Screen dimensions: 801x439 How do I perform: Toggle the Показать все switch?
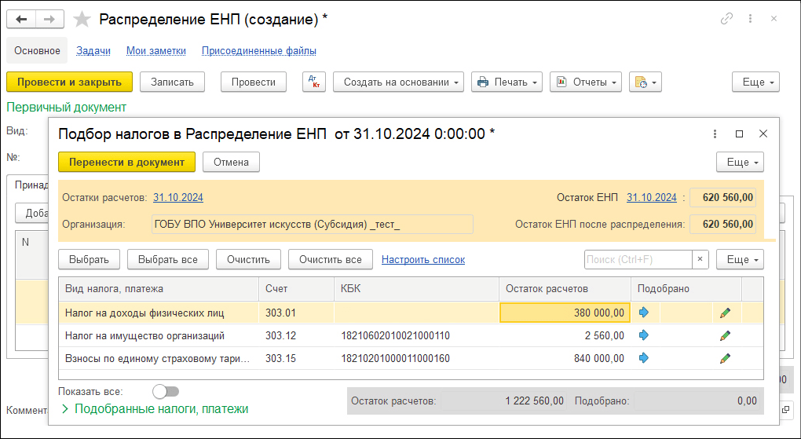[166, 391]
